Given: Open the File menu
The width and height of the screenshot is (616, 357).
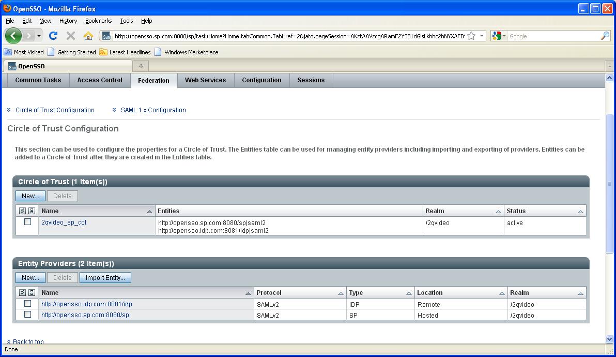Looking at the screenshot, I should coord(10,21).
